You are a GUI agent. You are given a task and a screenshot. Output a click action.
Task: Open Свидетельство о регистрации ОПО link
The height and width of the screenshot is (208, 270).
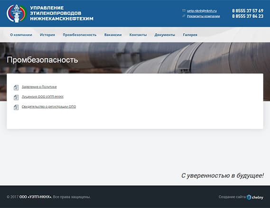49,107
